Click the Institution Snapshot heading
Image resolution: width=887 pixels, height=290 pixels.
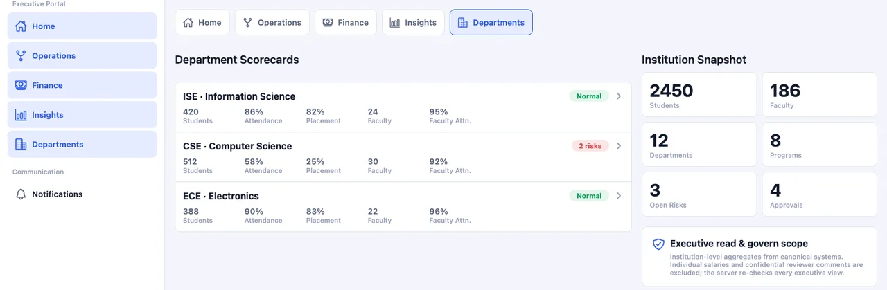coord(694,60)
